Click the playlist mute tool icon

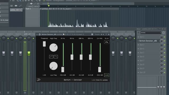[x=26, y=1]
